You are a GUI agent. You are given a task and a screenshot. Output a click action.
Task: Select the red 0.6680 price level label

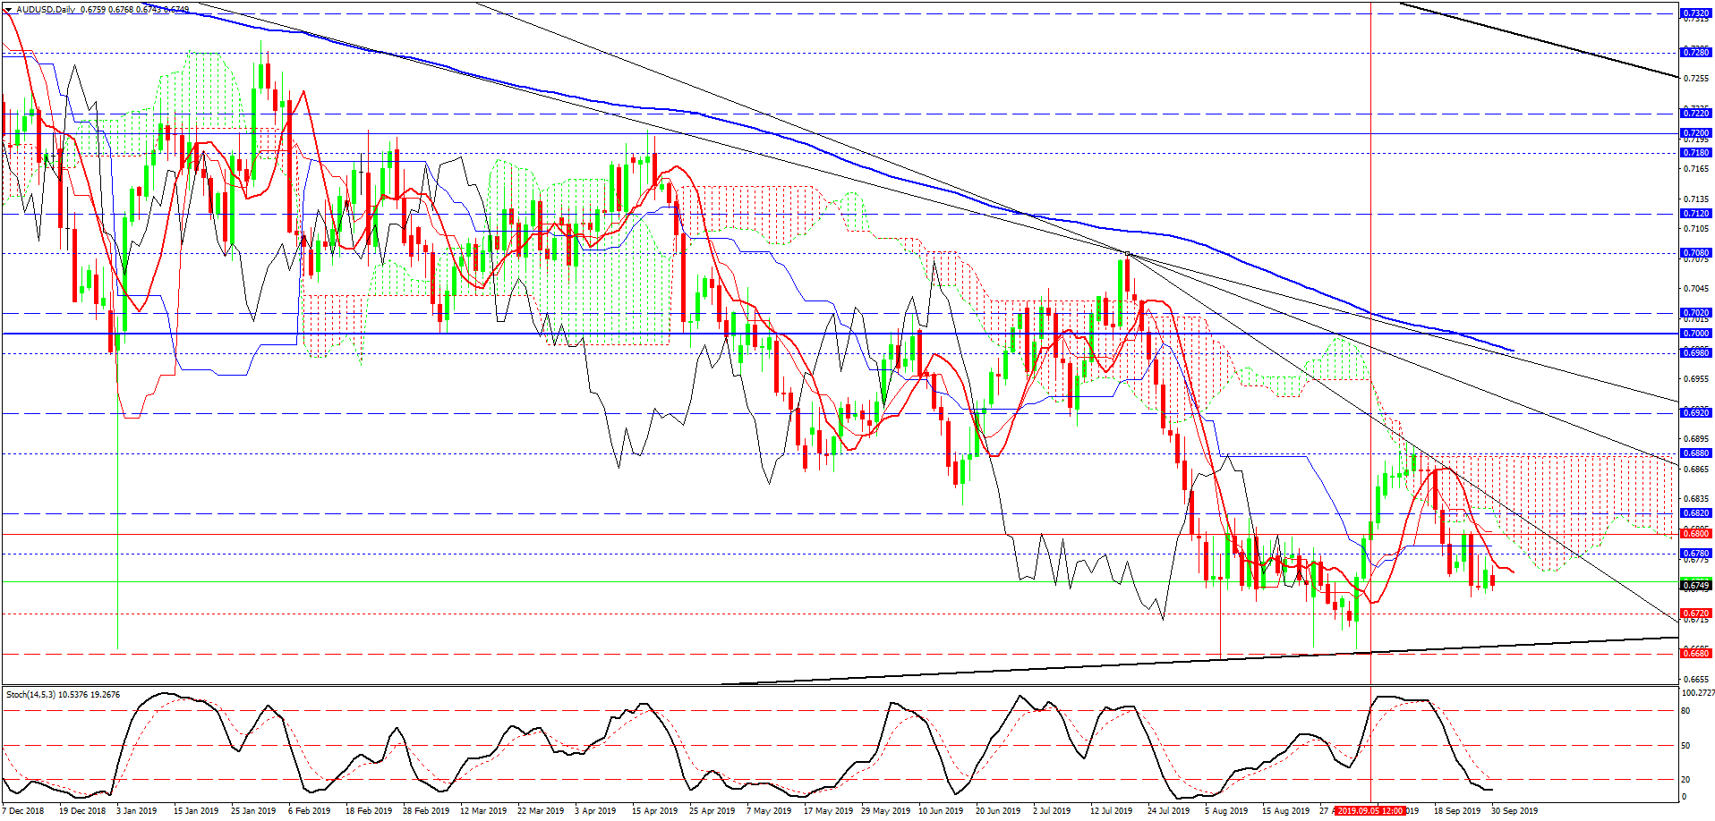1696,654
